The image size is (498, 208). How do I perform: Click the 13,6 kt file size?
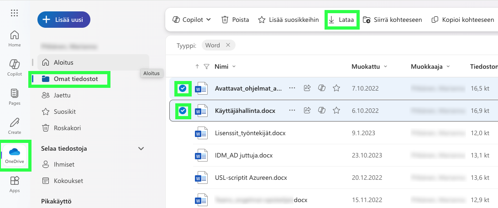[480, 178]
